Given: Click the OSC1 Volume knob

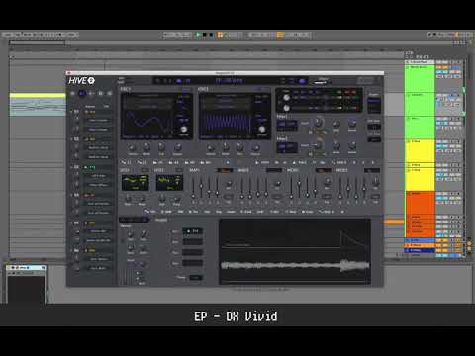Looking at the screenshot, I should coord(132,147).
